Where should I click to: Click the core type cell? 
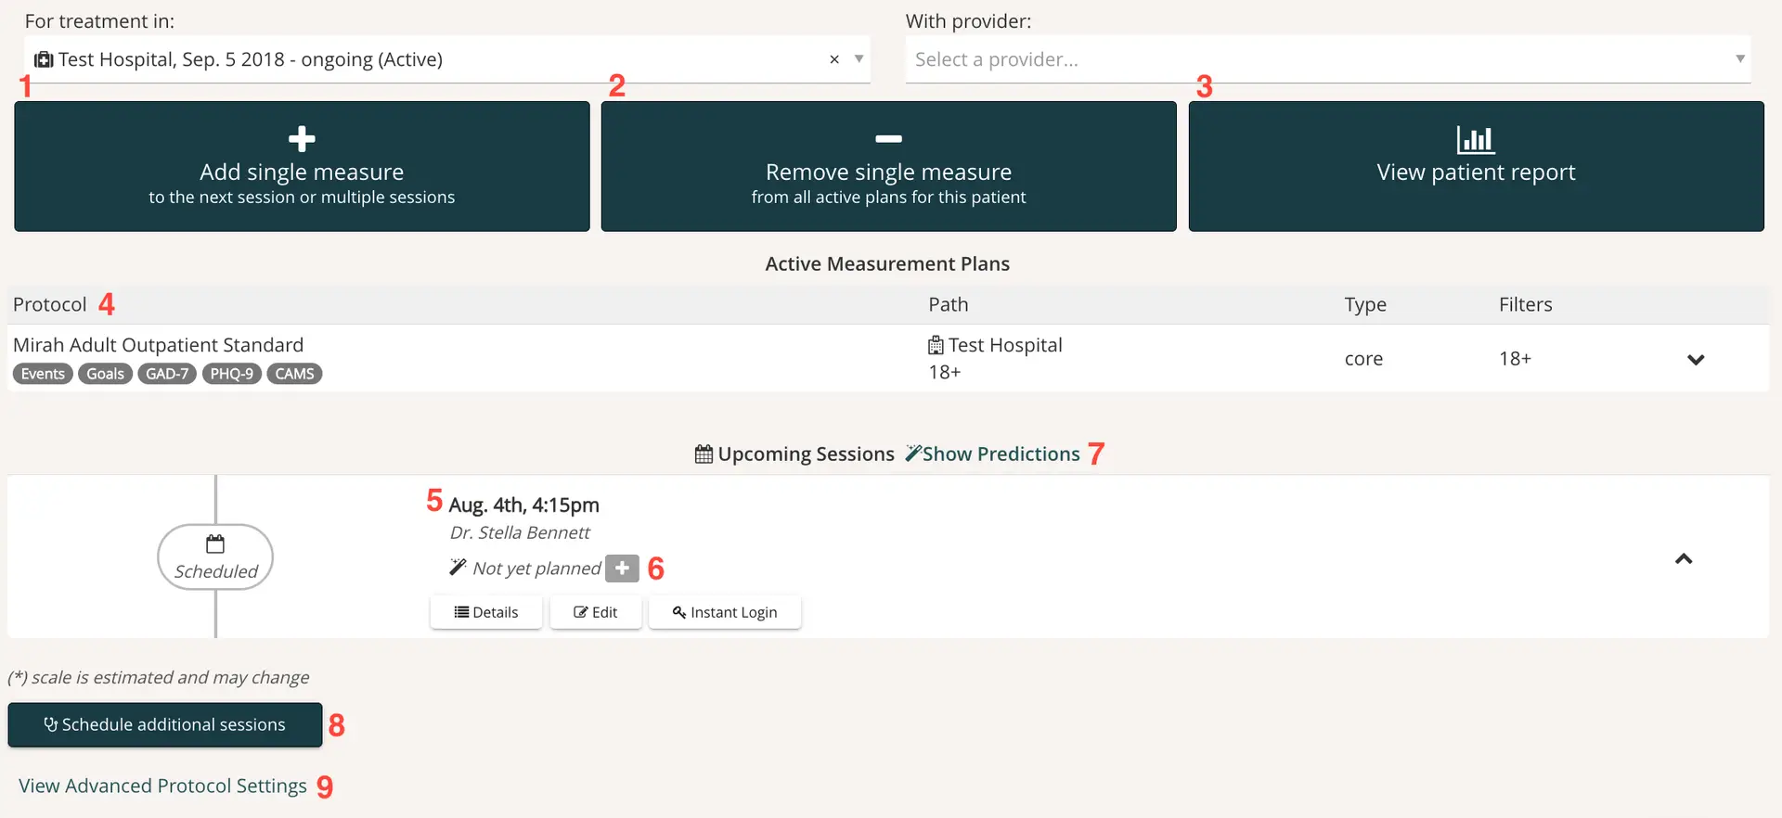[x=1363, y=359]
